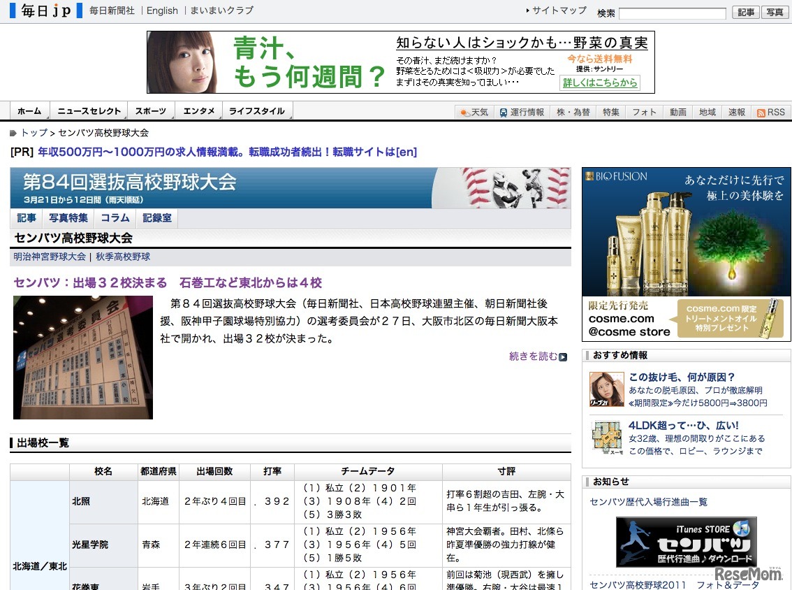This screenshot has height=590, width=792.
Task: Select the 写真特集 tab
Action: [68, 218]
